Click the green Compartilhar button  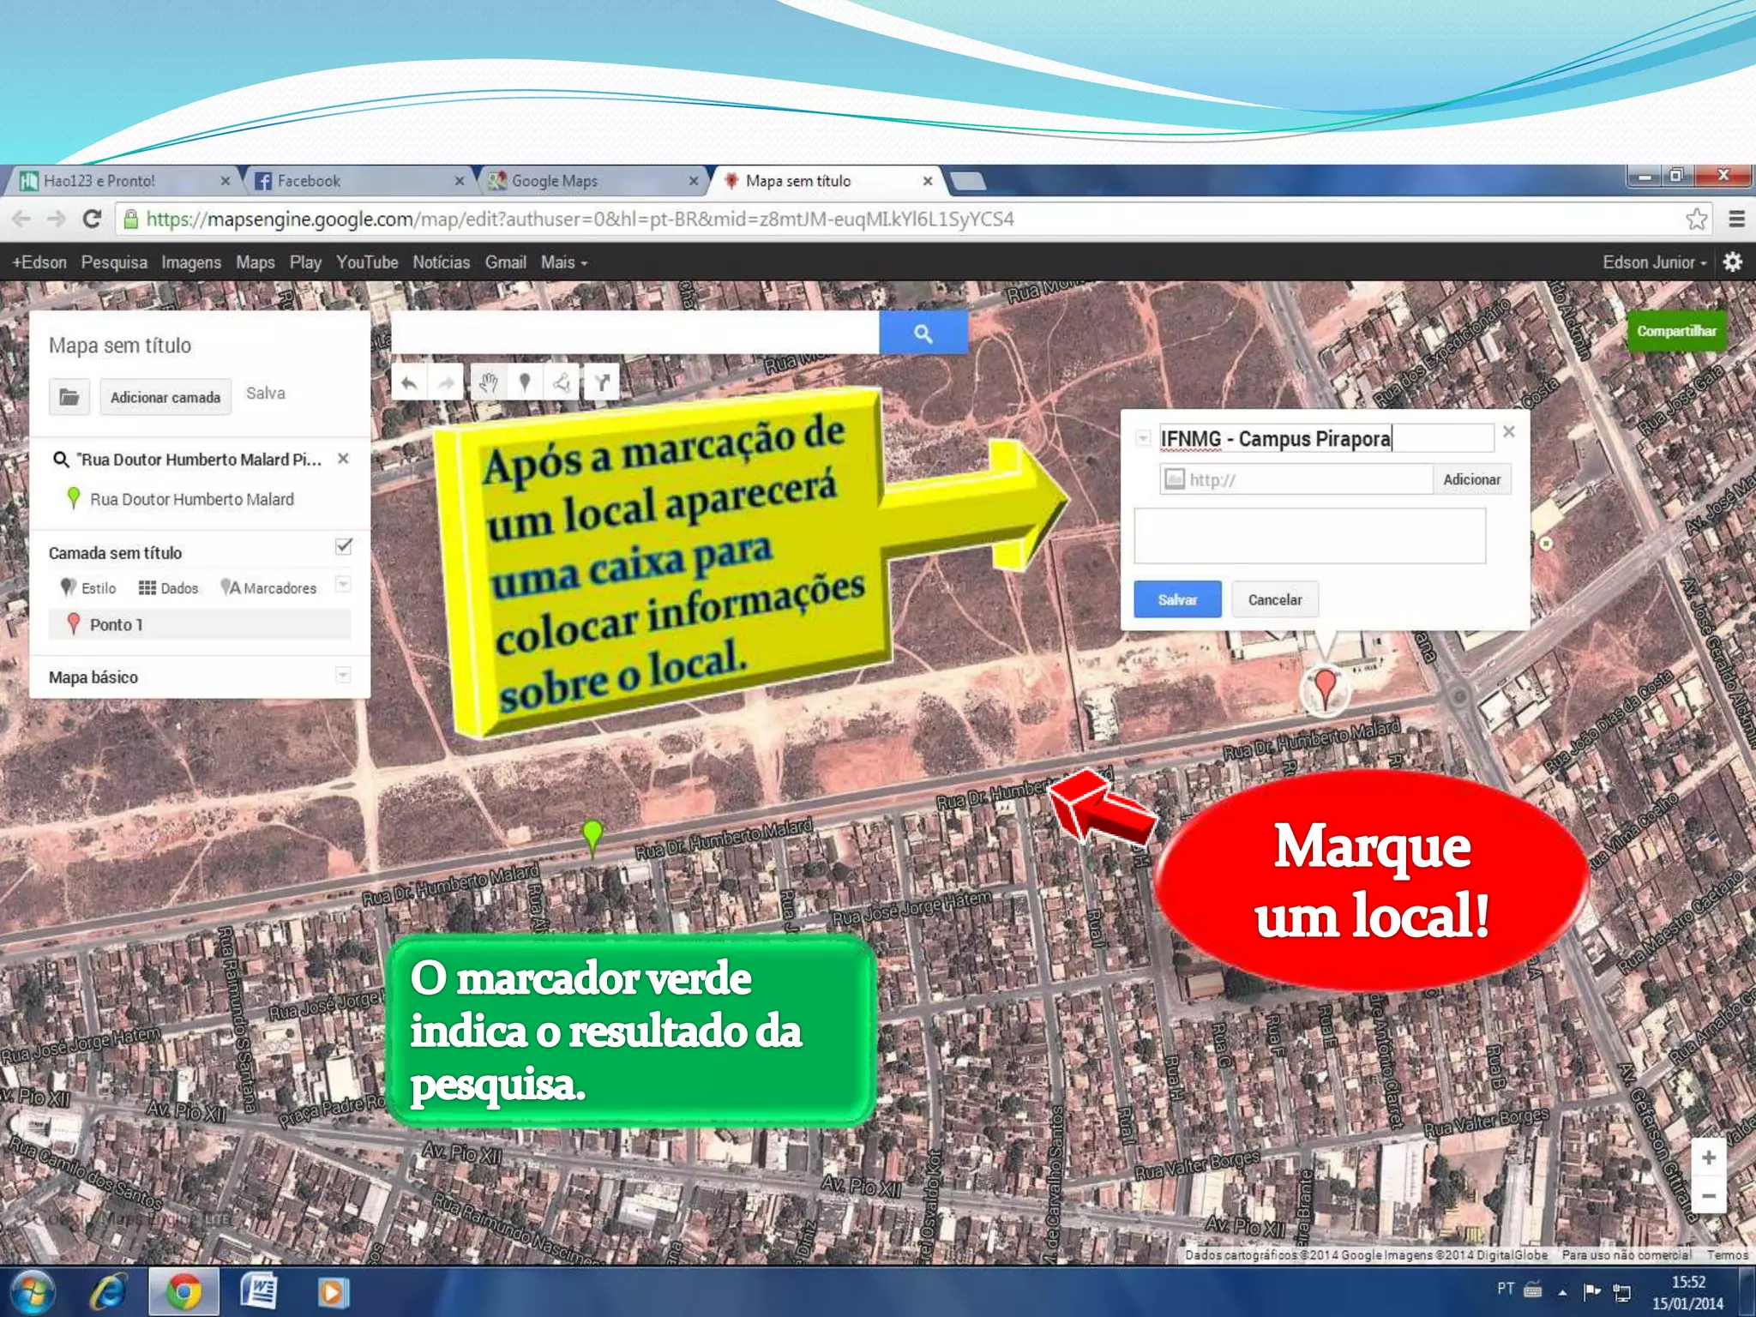pos(1675,331)
